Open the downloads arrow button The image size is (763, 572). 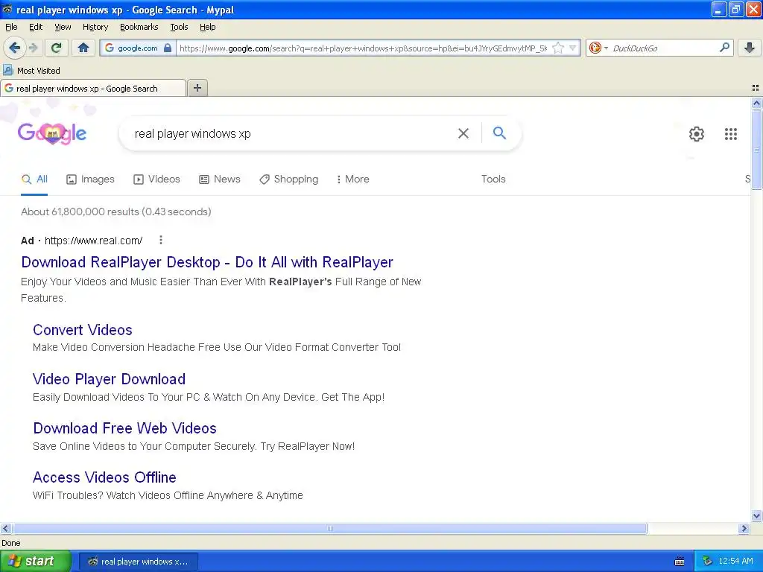pos(750,48)
